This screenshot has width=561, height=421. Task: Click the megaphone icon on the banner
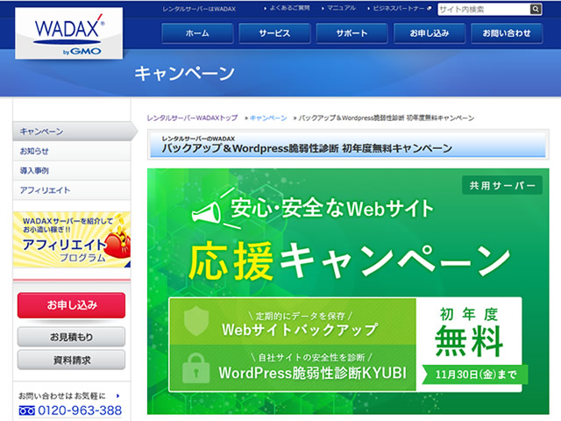pyautogui.click(x=207, y=212)
